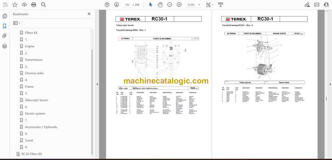This screenshot has height=160, width=332.
Task: Open the Telescopic boom bookmark
Action: tap(37, 100)
